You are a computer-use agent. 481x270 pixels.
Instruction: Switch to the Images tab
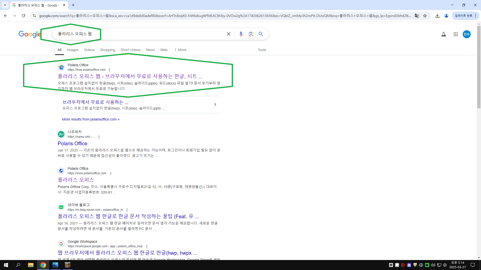[x=72, y=50]
